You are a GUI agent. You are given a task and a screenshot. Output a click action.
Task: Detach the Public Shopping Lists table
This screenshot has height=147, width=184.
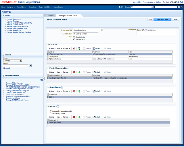coord(97,72)
